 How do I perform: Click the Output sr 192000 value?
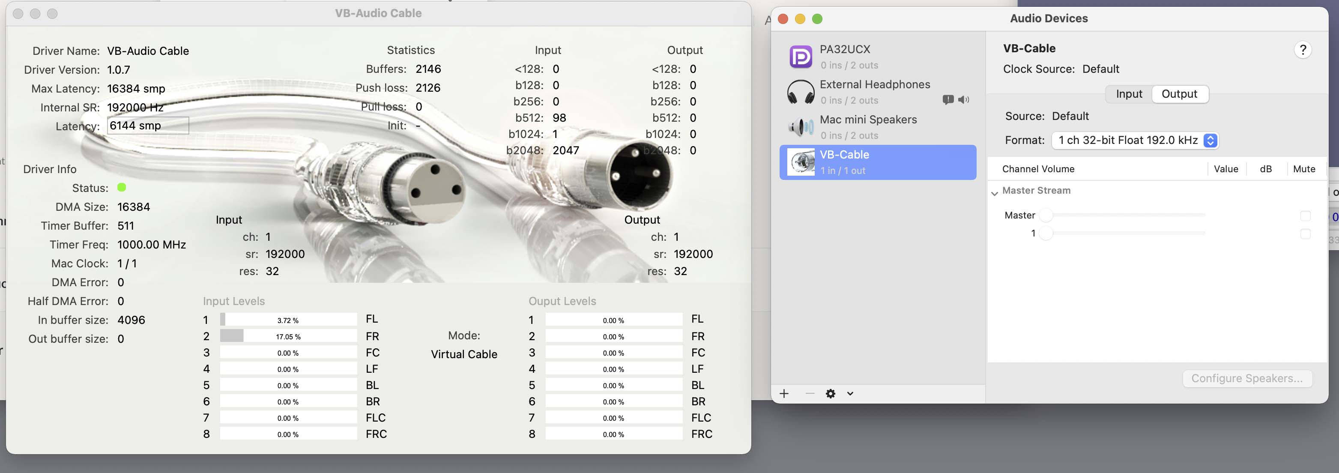click(693, 254)
